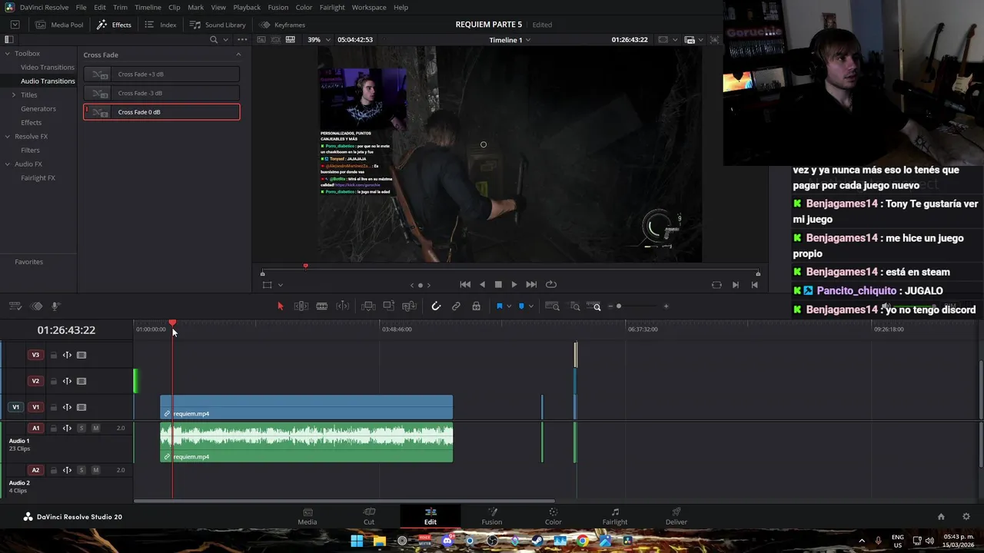Switch to the Cut page
Screen dimensions: 984x553
(369, 517)
